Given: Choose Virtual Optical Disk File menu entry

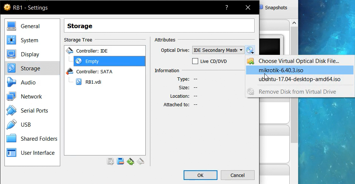Looking at the screenshot, I should pos(300,61).
